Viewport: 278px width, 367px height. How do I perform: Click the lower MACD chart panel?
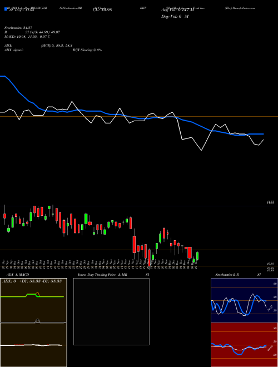[33, 345]
